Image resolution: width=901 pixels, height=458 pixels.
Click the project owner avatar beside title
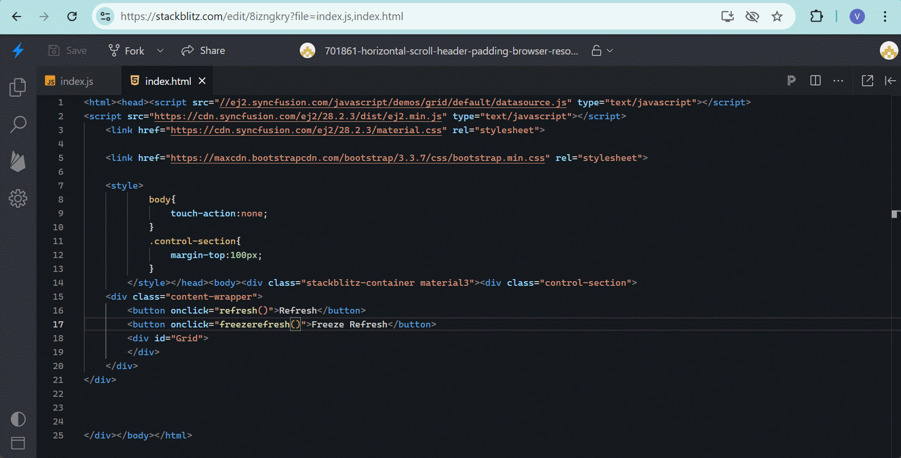(x=308, y=50)
